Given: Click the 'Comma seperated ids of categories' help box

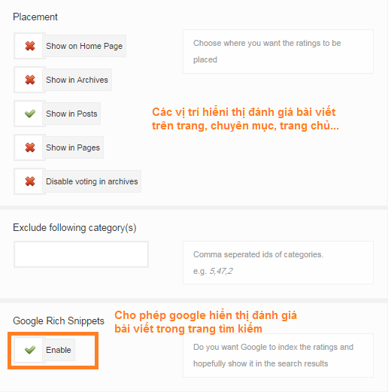Looking at the screenshot, I should point(278,263).
